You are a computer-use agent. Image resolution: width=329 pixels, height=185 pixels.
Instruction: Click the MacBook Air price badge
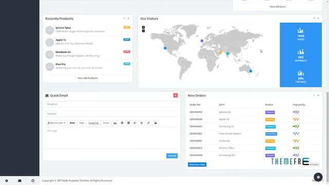(x=127, y=51)
